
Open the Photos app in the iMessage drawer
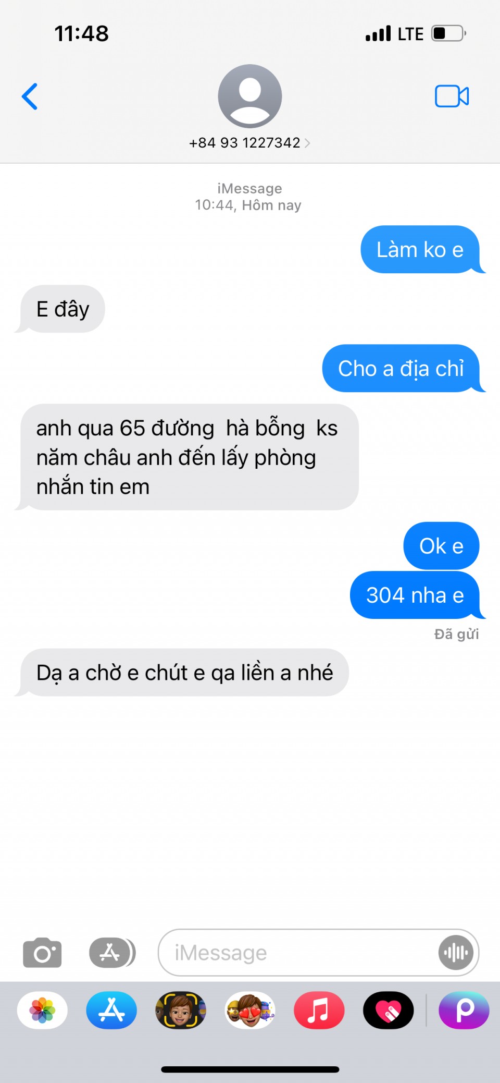42,1010
